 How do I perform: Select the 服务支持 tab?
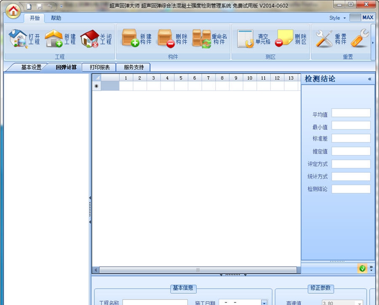(x=133, y=67)
